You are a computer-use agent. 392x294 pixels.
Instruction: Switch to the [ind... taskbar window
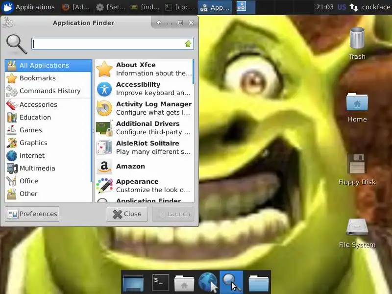pos(145,7)
